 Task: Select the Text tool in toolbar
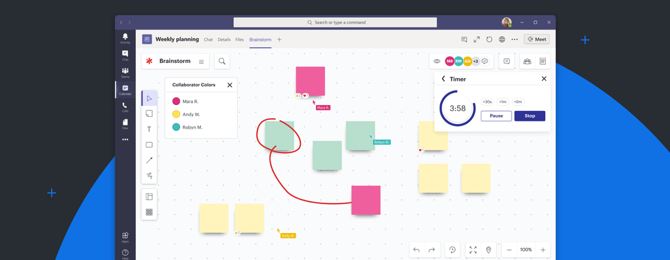tap(149, 129)
